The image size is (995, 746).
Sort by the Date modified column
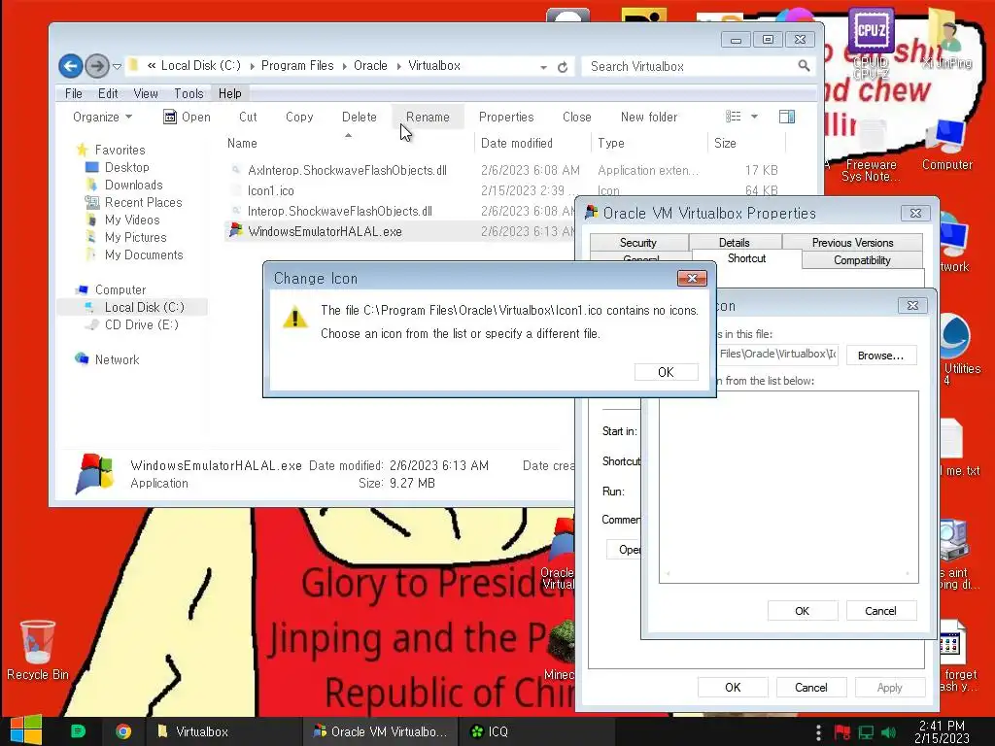click(517, 144)
